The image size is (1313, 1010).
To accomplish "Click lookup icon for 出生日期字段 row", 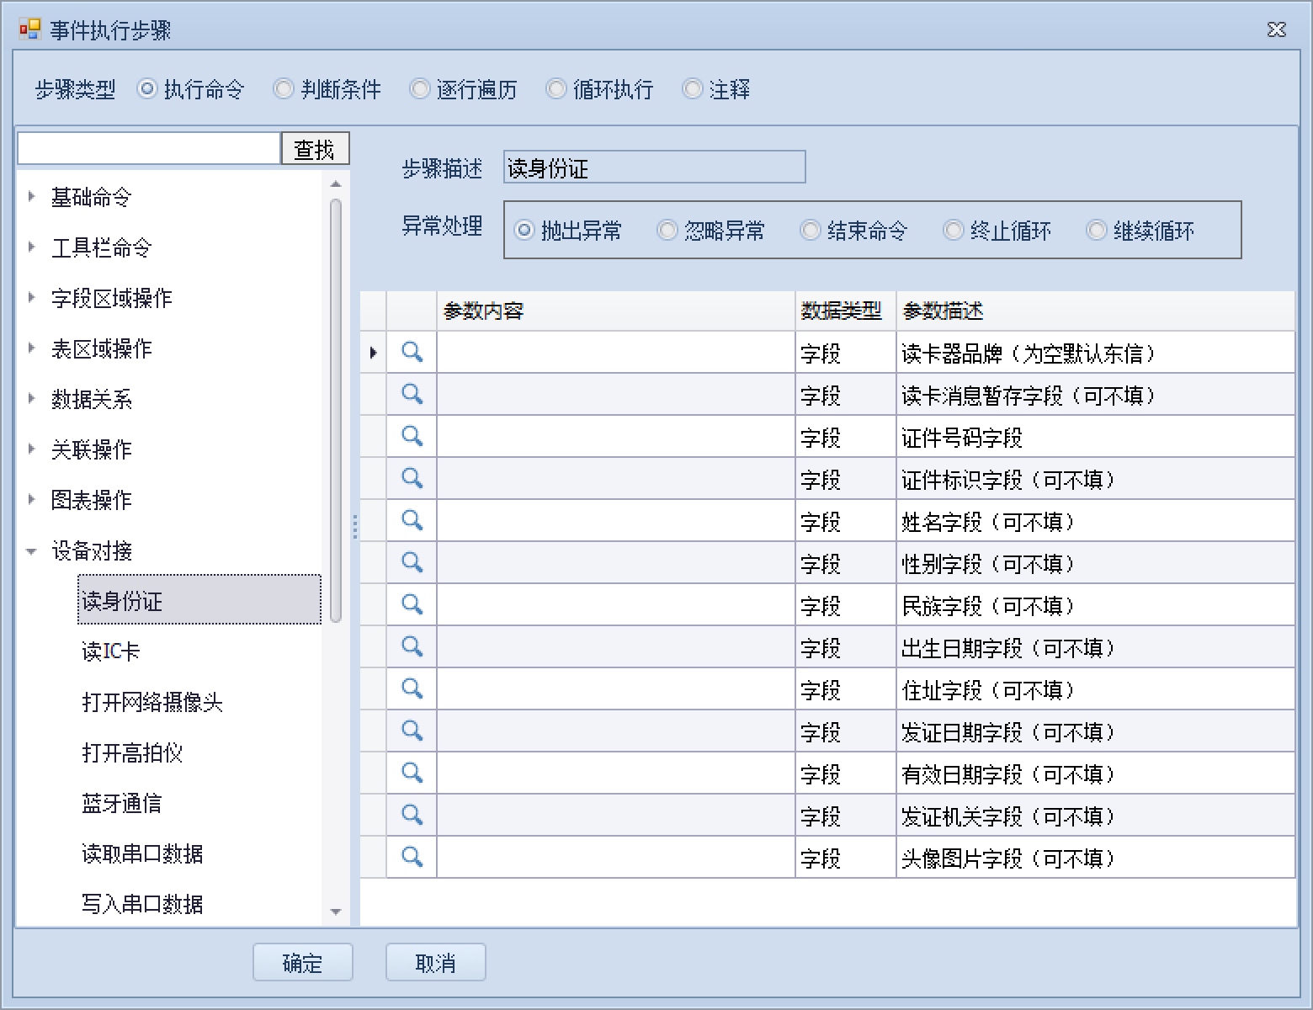I will (x=412, y=646).
